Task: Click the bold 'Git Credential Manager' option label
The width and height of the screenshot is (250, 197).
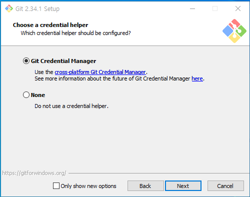Action: pyautogui.click(x=63, y=61)
